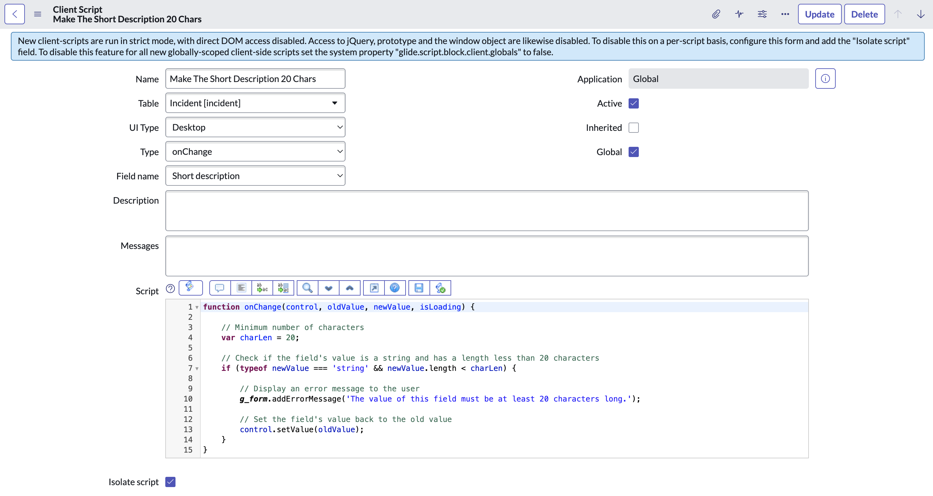Expand the UI Type Desktop dropdown

point(255,128)
